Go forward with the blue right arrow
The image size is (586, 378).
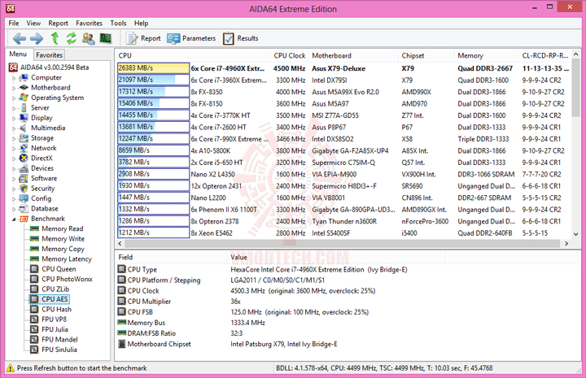point(37,38)
